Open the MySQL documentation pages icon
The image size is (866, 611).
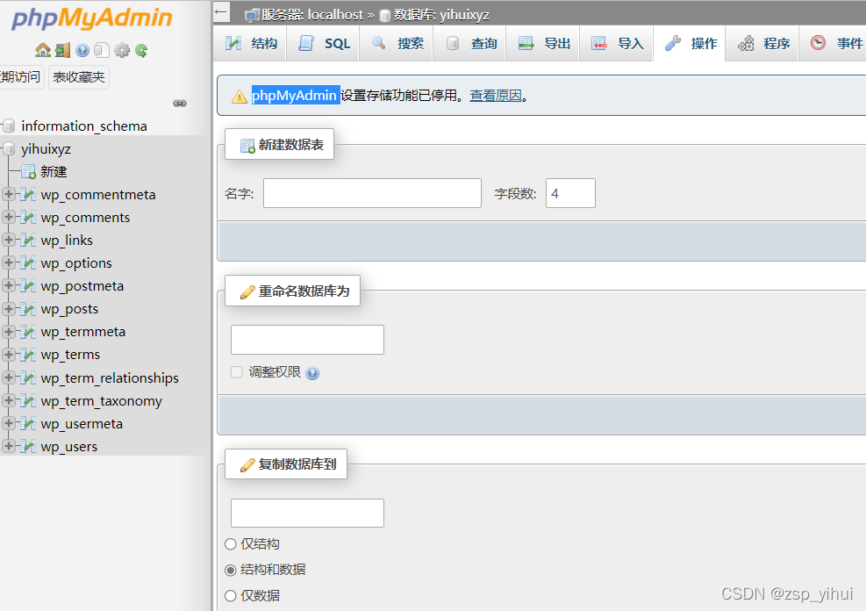pos(102,50)
